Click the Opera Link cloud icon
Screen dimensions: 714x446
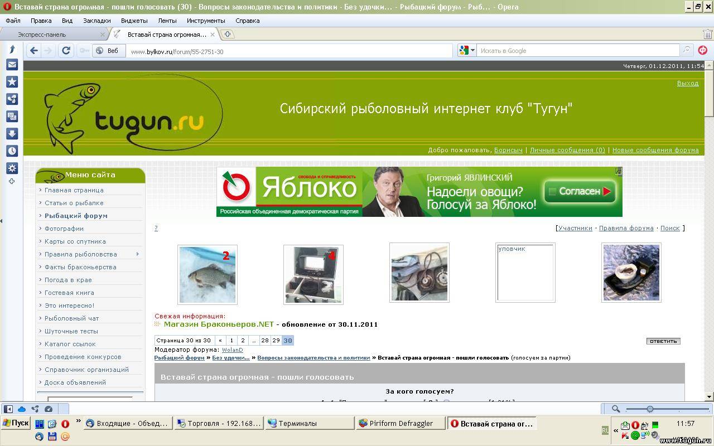coord(22,409)
